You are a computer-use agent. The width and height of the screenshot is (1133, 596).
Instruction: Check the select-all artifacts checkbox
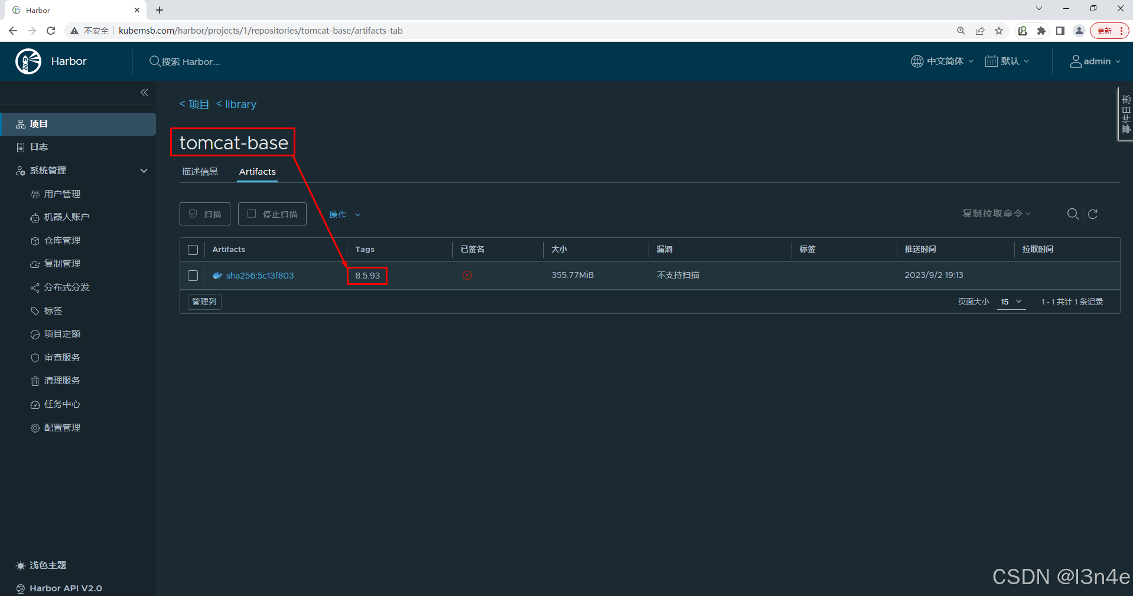[193, 250]
